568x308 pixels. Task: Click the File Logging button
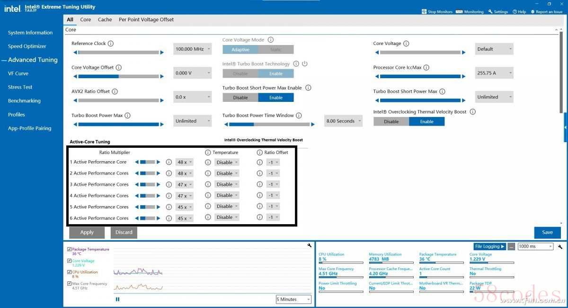[490, 246]
